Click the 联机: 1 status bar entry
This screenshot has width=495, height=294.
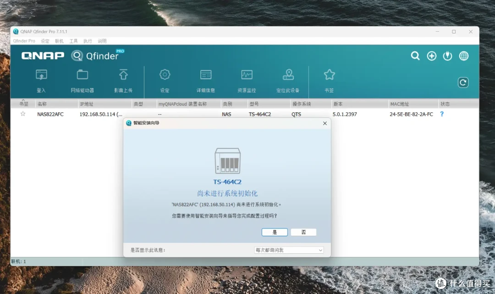(19, 261)
